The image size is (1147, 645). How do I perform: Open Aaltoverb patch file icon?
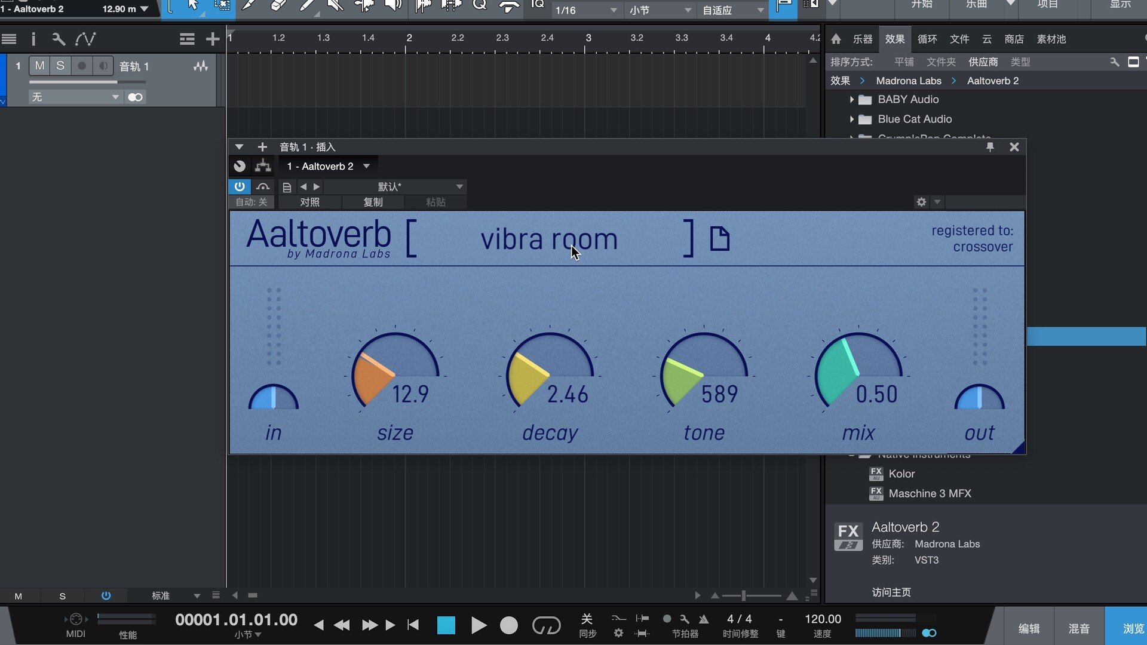point(719,239)
